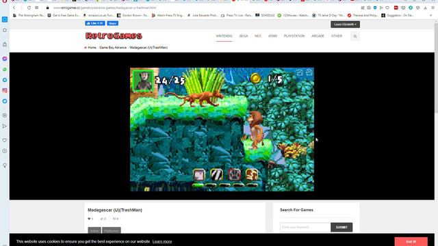Open the downloads icon in the browser toolbar
Viewport: 438px width, 246px height.
(x=425, y=8)
